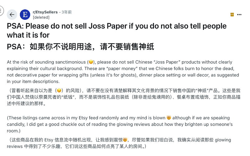Click the smirking emoji in English paragraph

[x=91, y=62]
